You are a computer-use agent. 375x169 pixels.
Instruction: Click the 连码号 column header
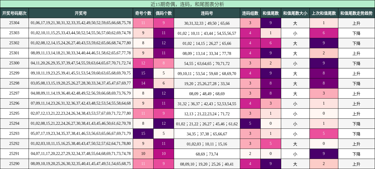click(207, 13)
